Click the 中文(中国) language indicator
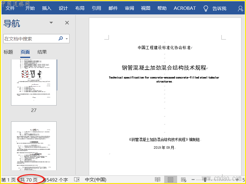 click(96, 180)
